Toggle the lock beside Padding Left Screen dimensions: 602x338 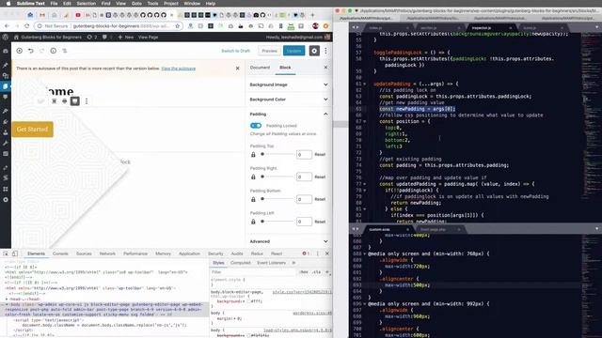(253, 222)
